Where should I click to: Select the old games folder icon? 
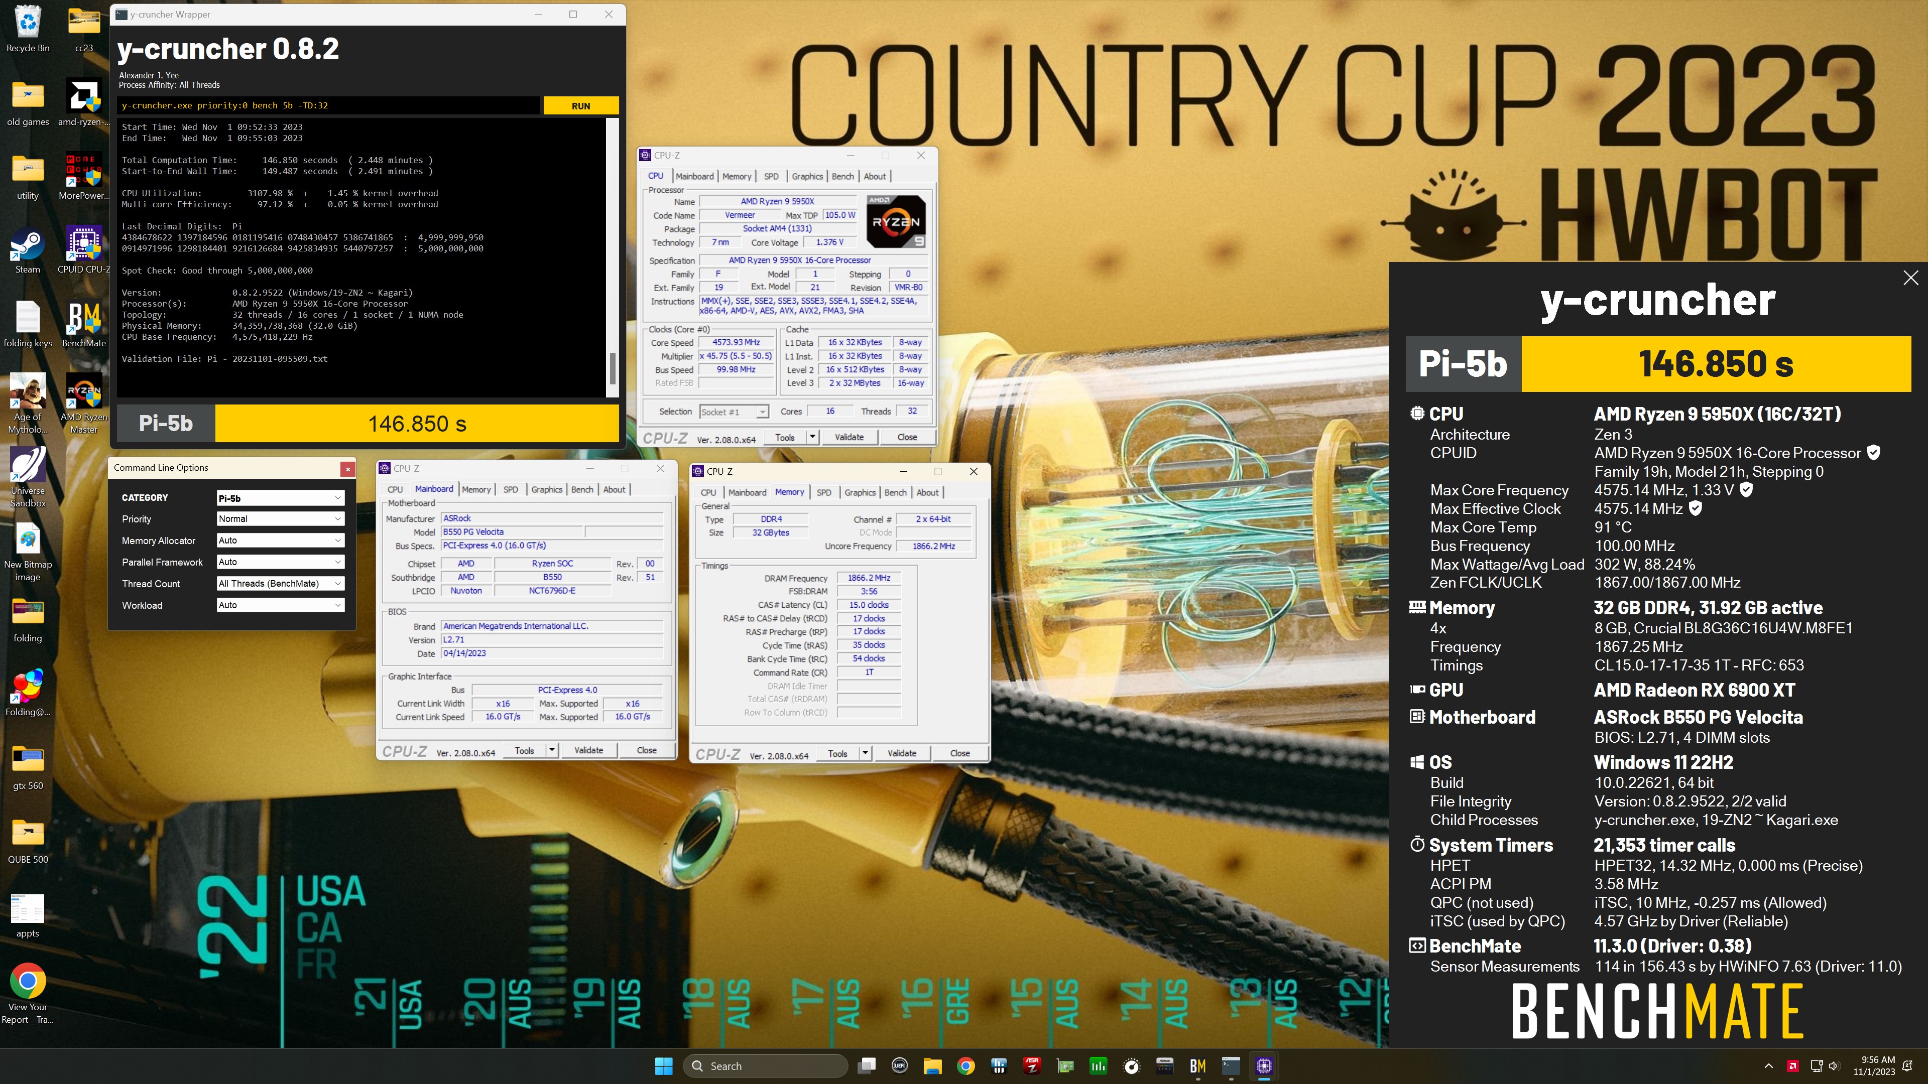point(28,102)
